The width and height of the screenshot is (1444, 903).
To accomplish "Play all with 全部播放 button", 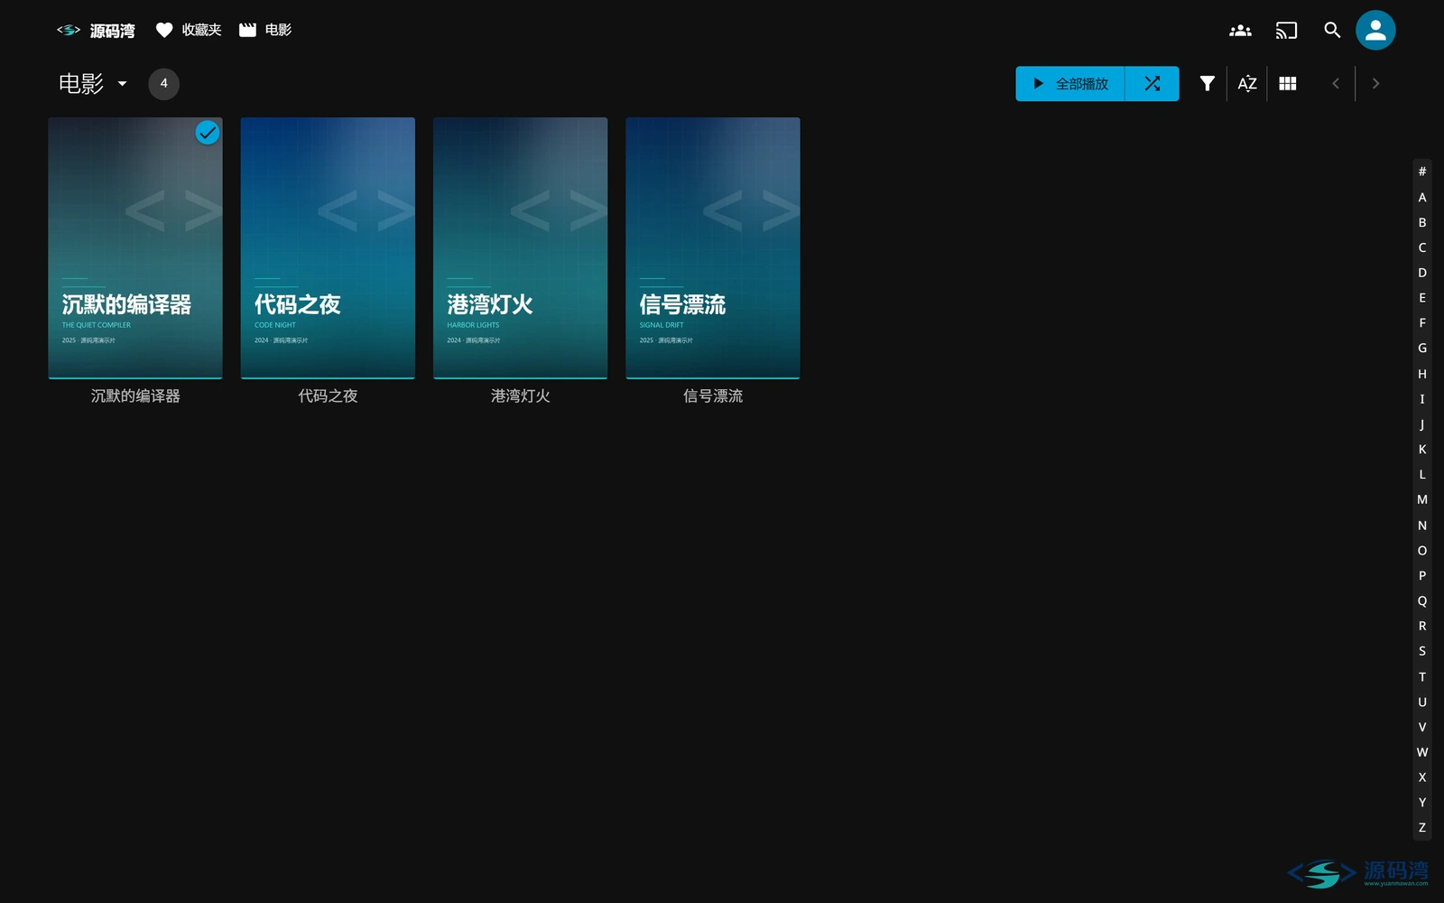I will pos(1070,84).
